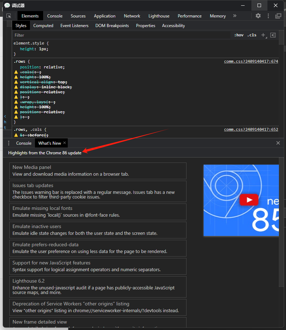
Task: Toggle the .cls class editor
Action: click(252, 35)
